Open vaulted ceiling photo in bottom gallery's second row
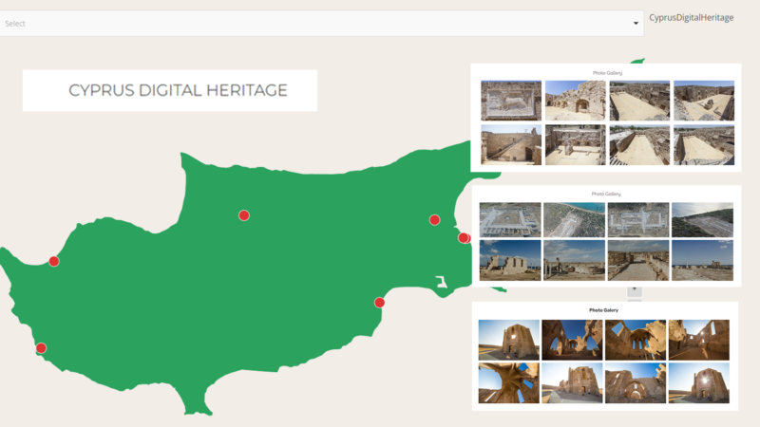 pos(509,382)
